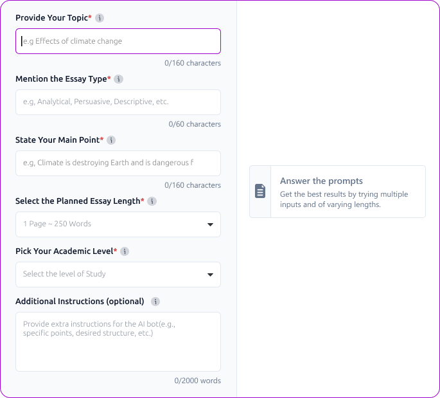The image size is (440, 398).
Task: Click the 'Answer the prompts' heading
Action: pos(321,181)
